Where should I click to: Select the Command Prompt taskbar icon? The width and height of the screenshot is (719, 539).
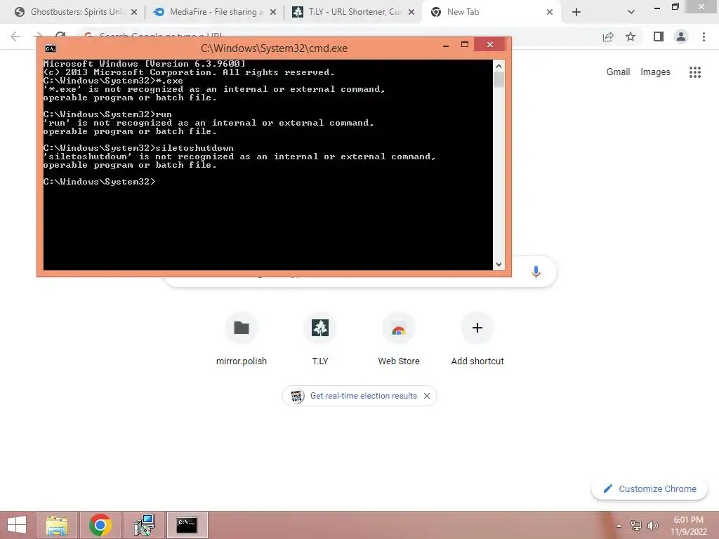point(187,525)
